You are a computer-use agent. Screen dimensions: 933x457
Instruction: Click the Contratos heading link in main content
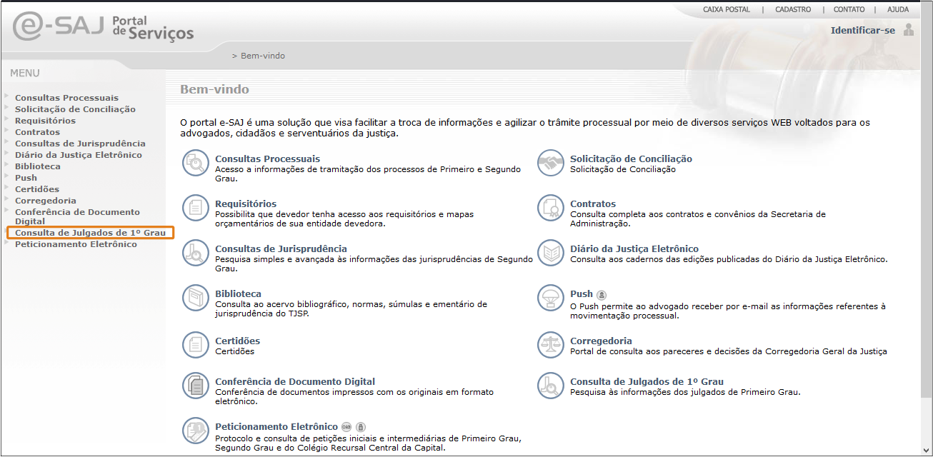593,204
